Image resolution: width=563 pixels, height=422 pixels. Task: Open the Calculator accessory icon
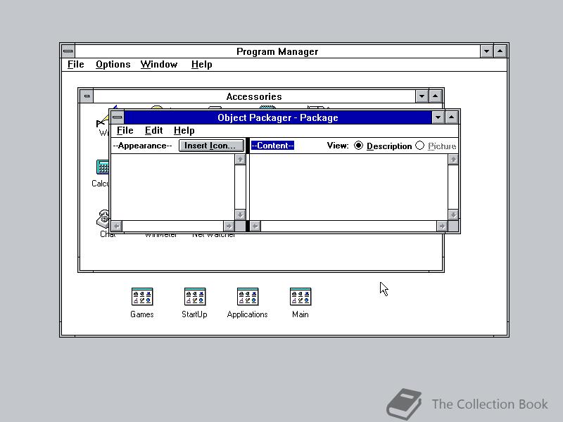point(101,167)
